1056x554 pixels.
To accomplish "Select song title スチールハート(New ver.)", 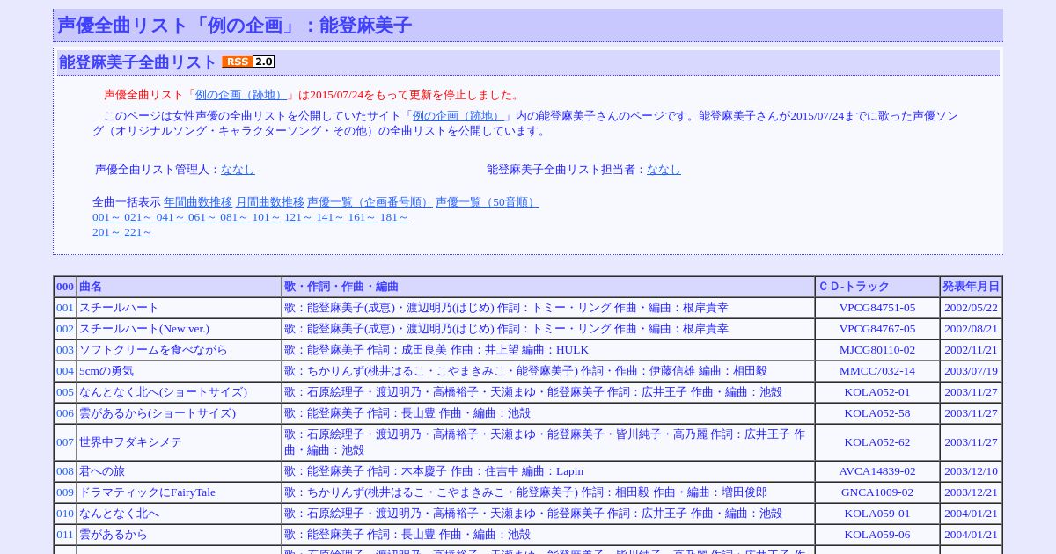I will [144, 329].
